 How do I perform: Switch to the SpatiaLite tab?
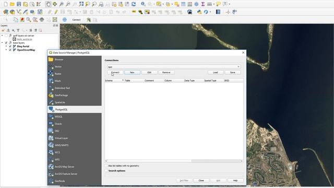click(75, 102)
